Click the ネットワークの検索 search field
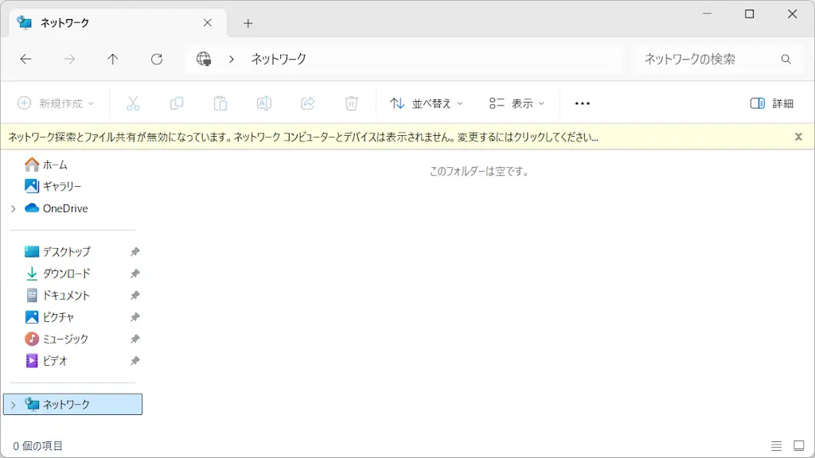 coord(704,59)
